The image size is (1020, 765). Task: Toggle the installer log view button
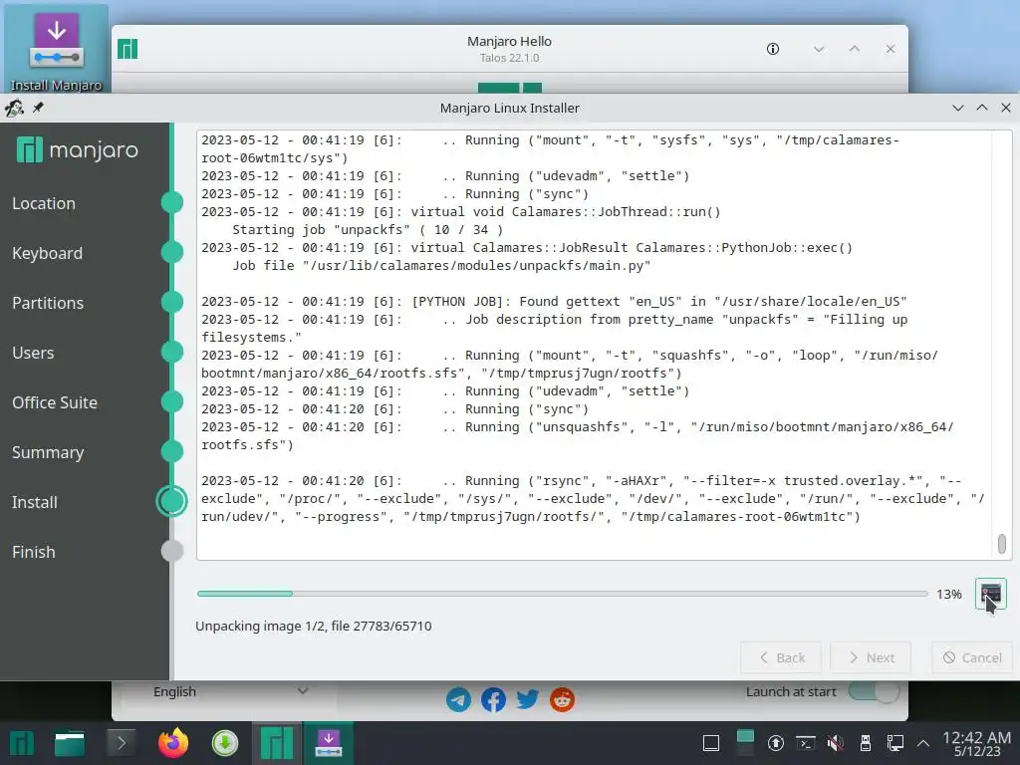(990, 594)
